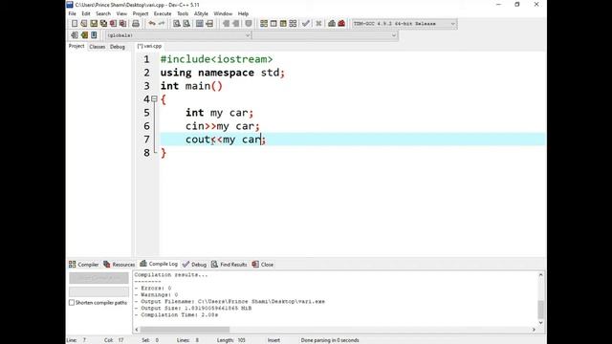The width and height of the screenshot is (612, 344).
Task: Click the New file toolbar icon
Action: tap(75, 24)
